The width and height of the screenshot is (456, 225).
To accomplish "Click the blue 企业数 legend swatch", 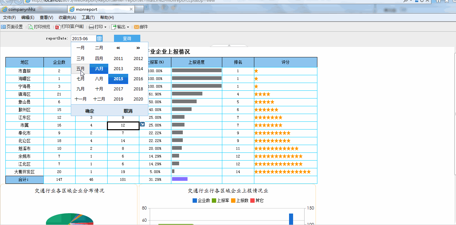I will click(195, 200).
